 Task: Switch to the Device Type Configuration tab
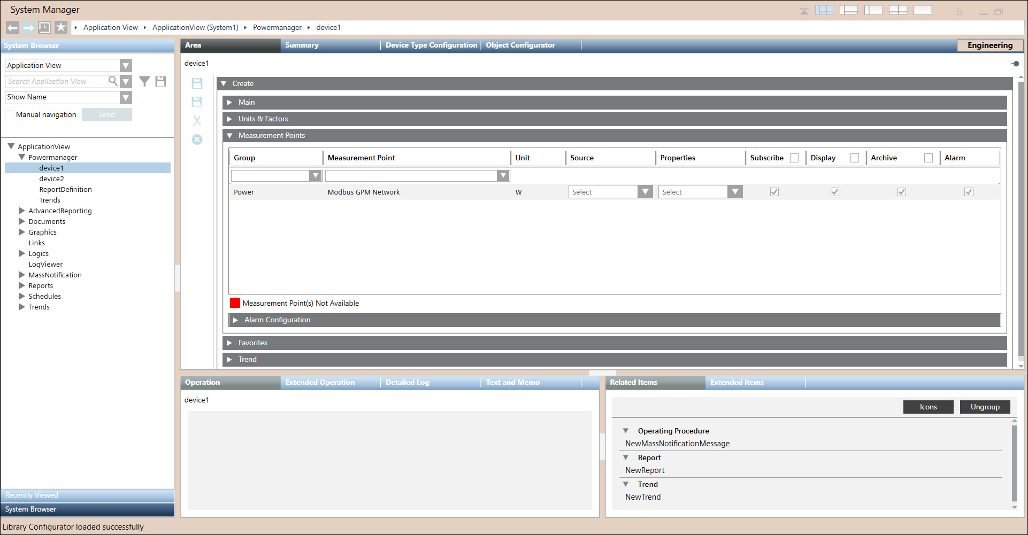click(431, 45)
